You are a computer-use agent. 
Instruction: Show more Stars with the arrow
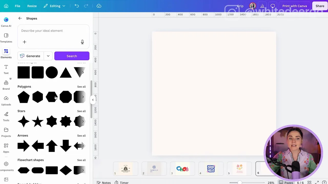coord(83,121)
